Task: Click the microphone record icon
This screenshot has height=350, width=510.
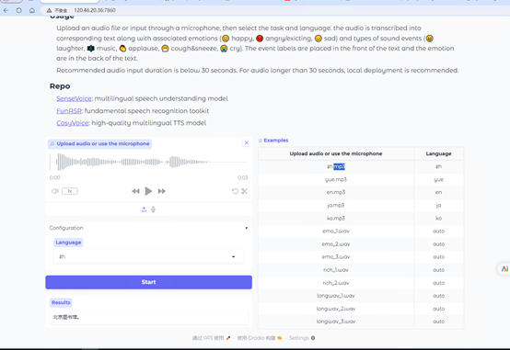Action: coord(153,209)
